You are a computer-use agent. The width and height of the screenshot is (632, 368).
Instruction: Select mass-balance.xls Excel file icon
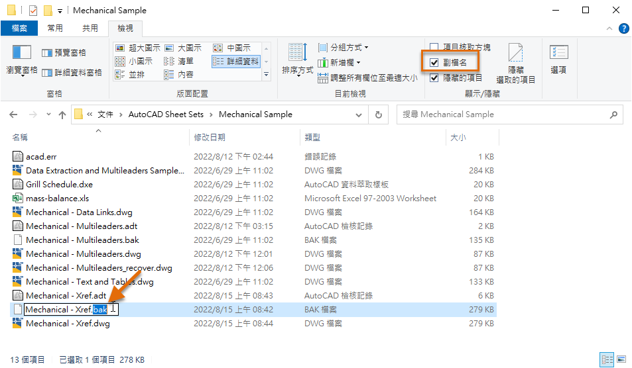point(17,199)
